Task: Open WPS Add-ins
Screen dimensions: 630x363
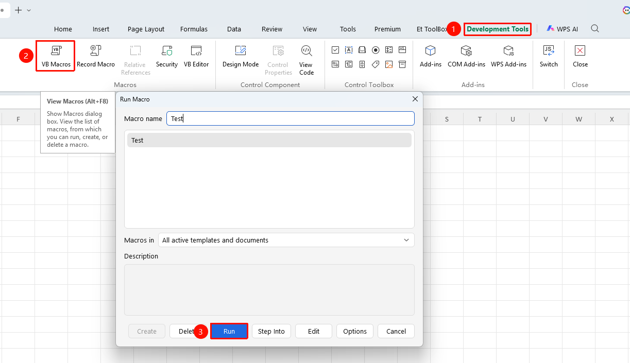Action: click(x=508, y=56)
